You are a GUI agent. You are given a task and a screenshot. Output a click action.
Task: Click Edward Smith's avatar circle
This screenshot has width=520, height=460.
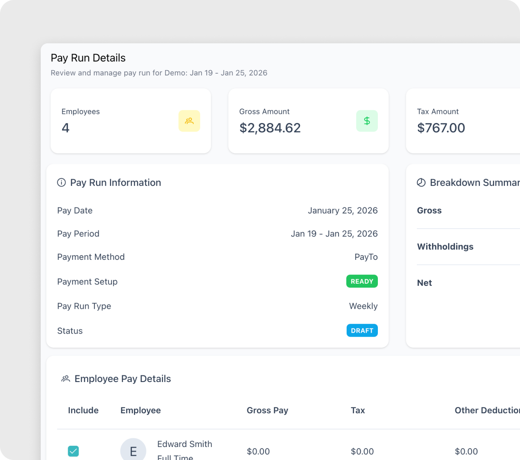133,450
